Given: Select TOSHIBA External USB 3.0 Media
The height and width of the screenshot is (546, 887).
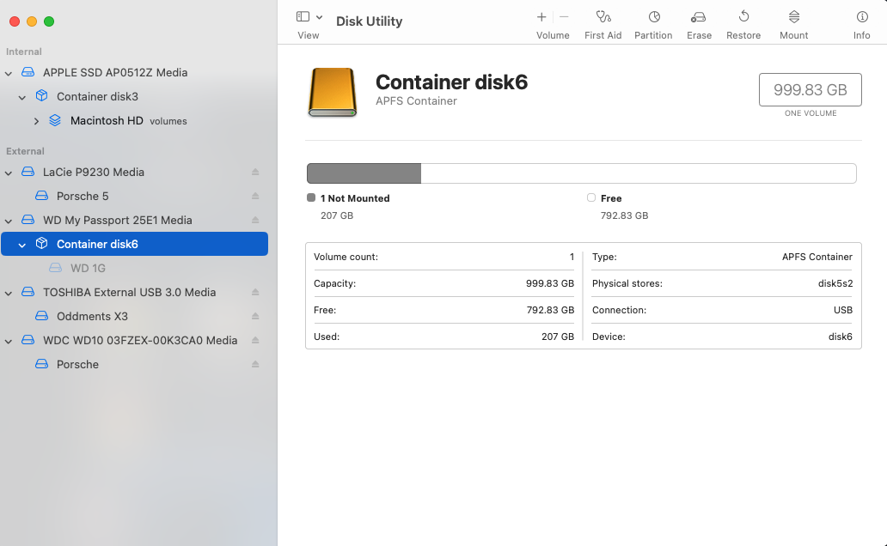Looking at the screenshot, I should pos(129,293).
